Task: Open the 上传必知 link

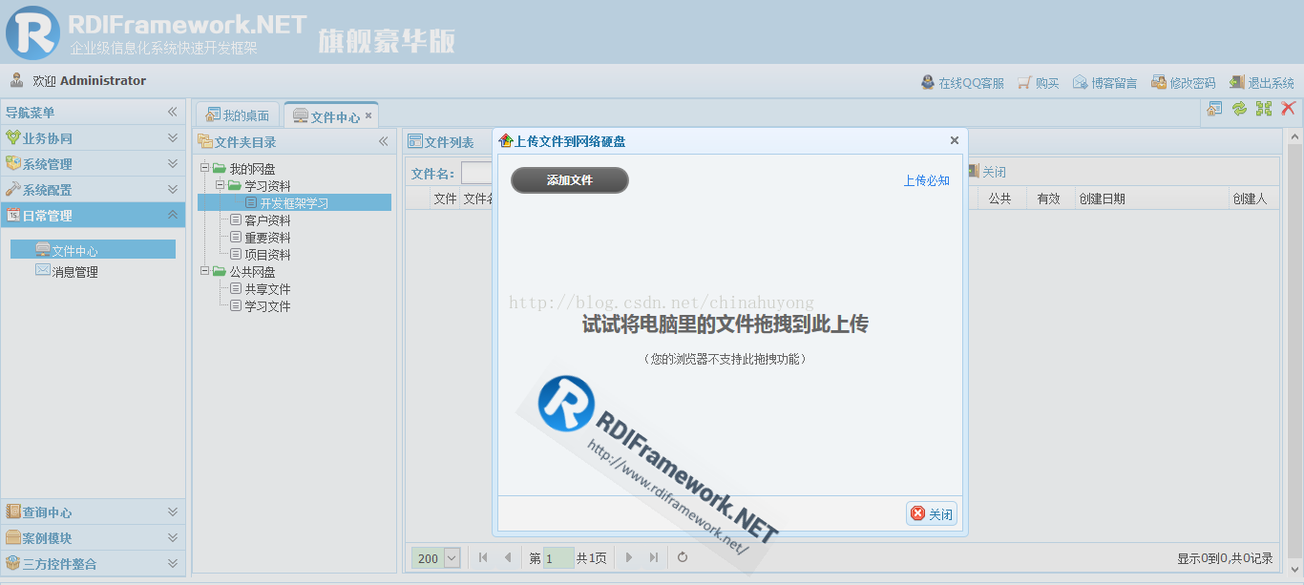Action: pyautogui.click(x=926, y=179)
